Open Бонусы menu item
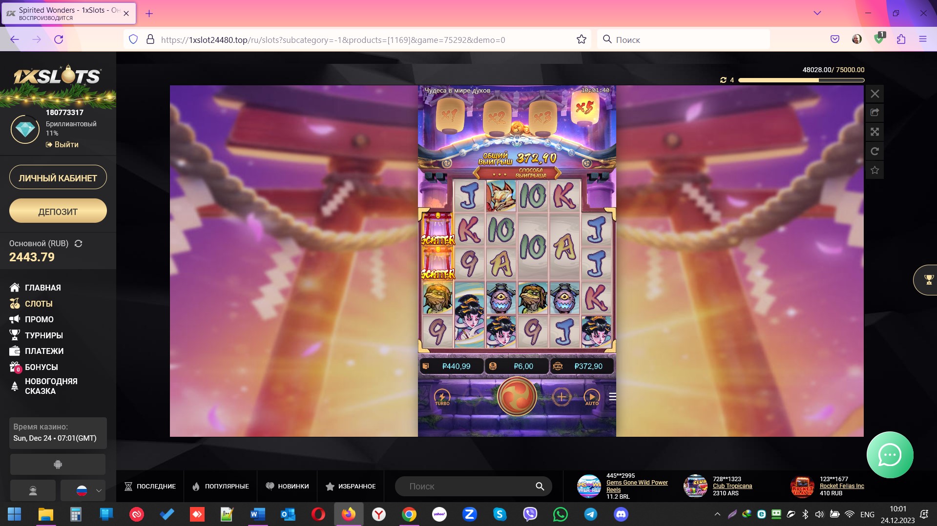 (x=34, y=367)
